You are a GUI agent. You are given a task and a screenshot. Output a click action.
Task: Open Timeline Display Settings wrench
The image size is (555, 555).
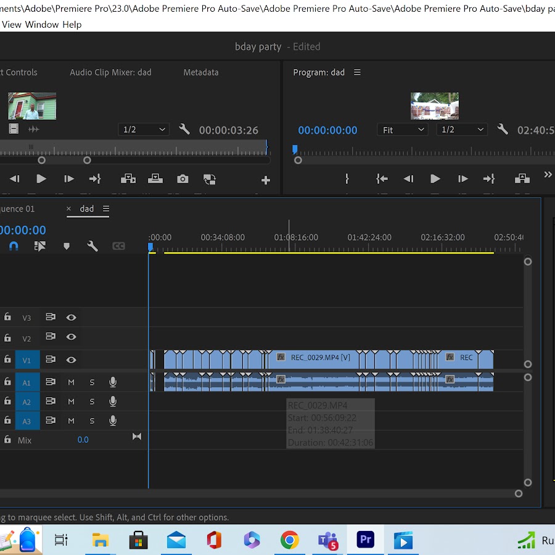click(92, 246)
